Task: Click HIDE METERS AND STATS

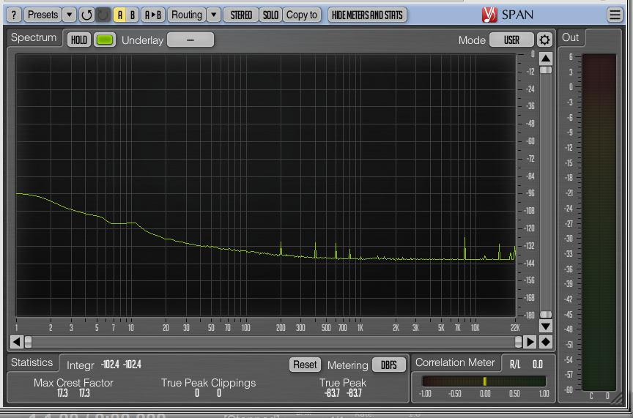Action: (367, 15)
